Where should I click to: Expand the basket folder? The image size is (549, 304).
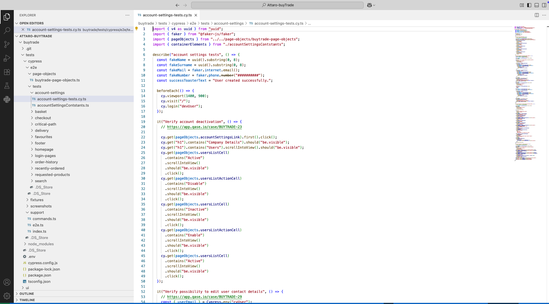tap(41, 111)
